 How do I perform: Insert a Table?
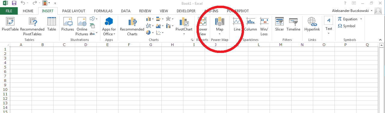(x=51, y=24)
